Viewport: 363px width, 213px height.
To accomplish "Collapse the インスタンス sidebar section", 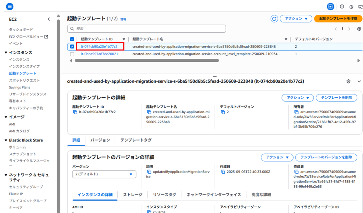I will point(6,53).
